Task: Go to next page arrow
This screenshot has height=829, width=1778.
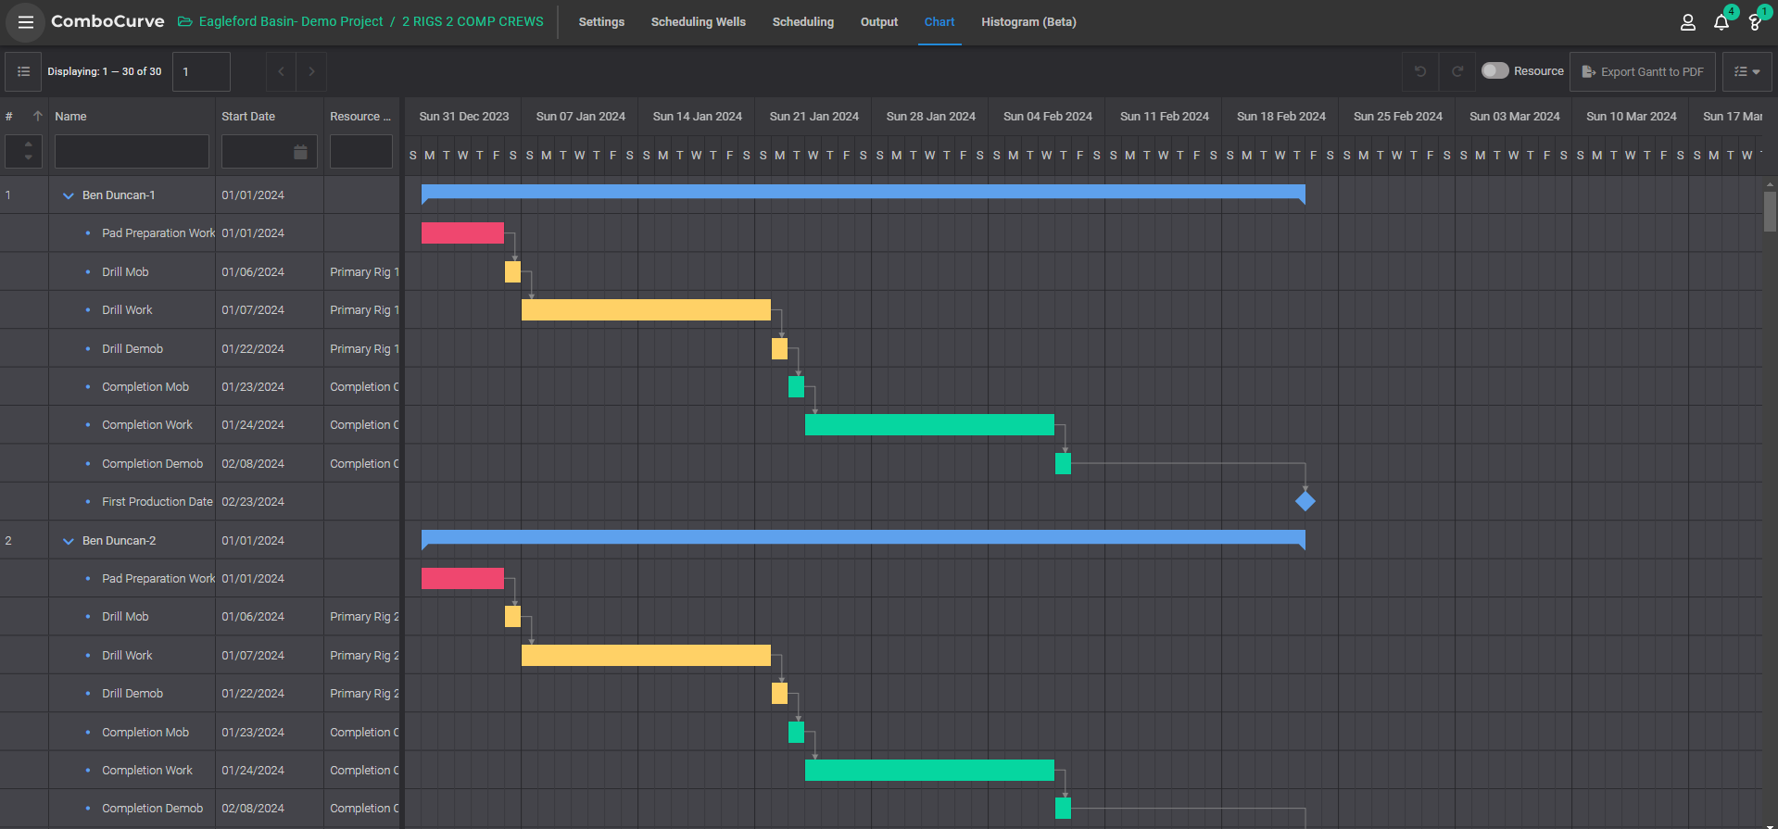Action: (x=311, y=71)
